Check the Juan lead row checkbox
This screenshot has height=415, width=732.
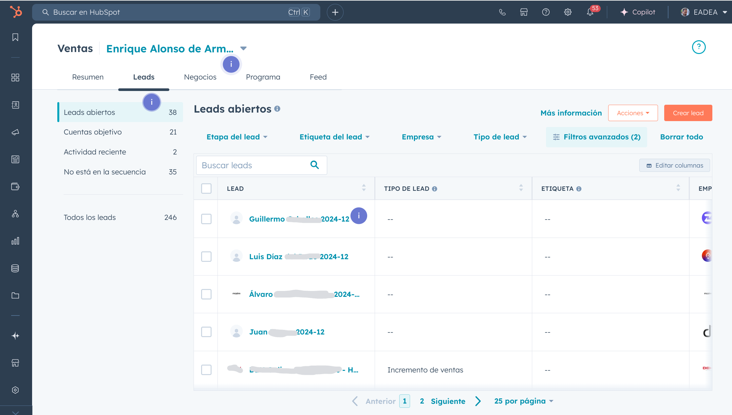(x=206, y=332)
